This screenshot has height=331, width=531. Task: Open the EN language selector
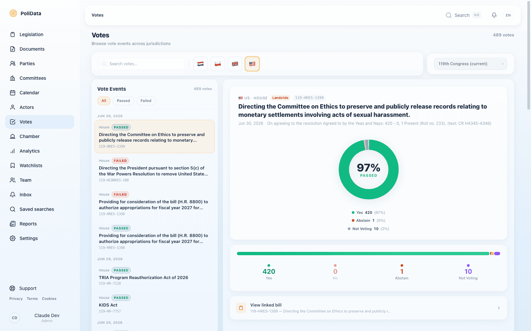(508, 15)
